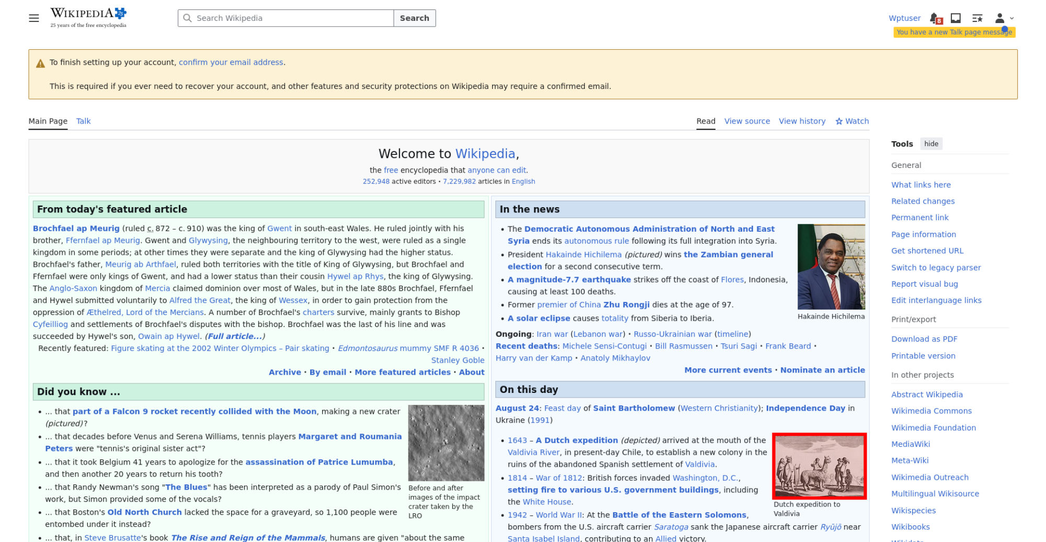This screenshot has width=1046, height=542.
Task: Open the Zhu Rongji article
Action: click(627, 305)
